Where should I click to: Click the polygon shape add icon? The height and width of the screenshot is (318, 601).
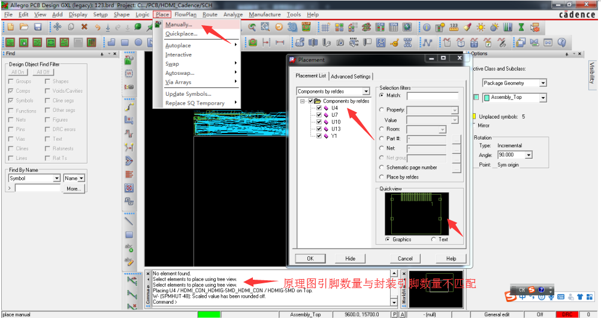(111, 42)
